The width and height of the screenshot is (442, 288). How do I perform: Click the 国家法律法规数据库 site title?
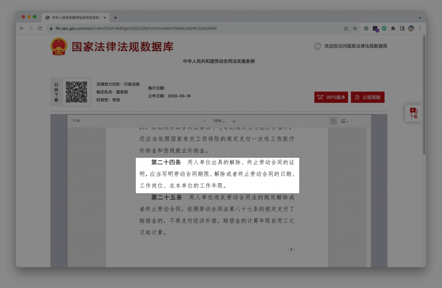(123, 47)
